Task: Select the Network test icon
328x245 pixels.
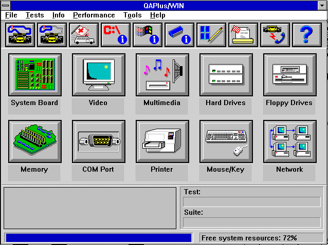Action: pyautogui.click(x=290, y=141)
